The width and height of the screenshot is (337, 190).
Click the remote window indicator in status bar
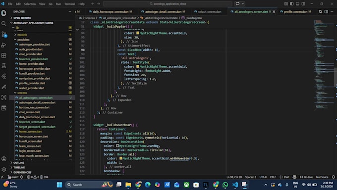(x=2, y=177)
